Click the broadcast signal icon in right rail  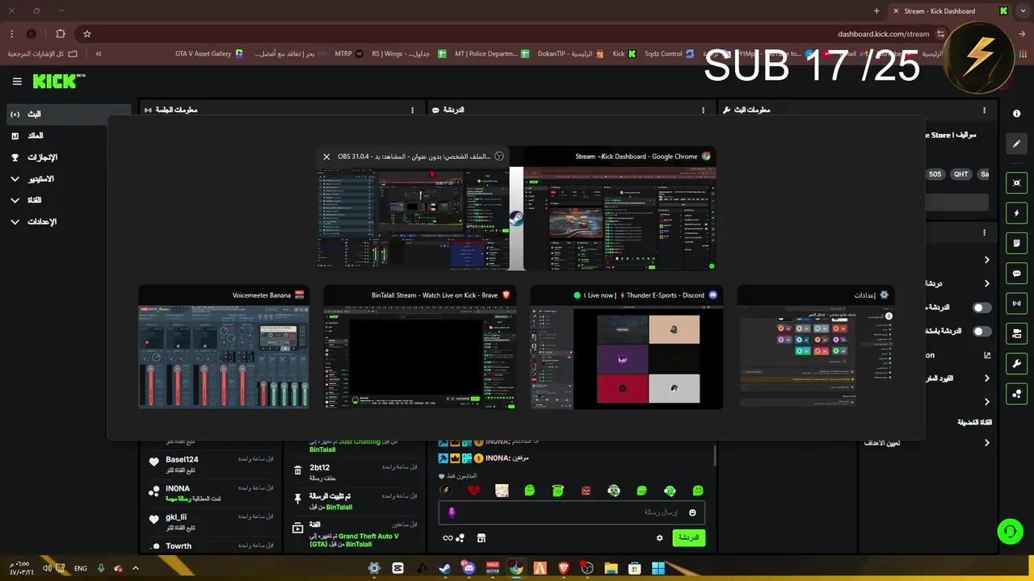[1017, 303]
